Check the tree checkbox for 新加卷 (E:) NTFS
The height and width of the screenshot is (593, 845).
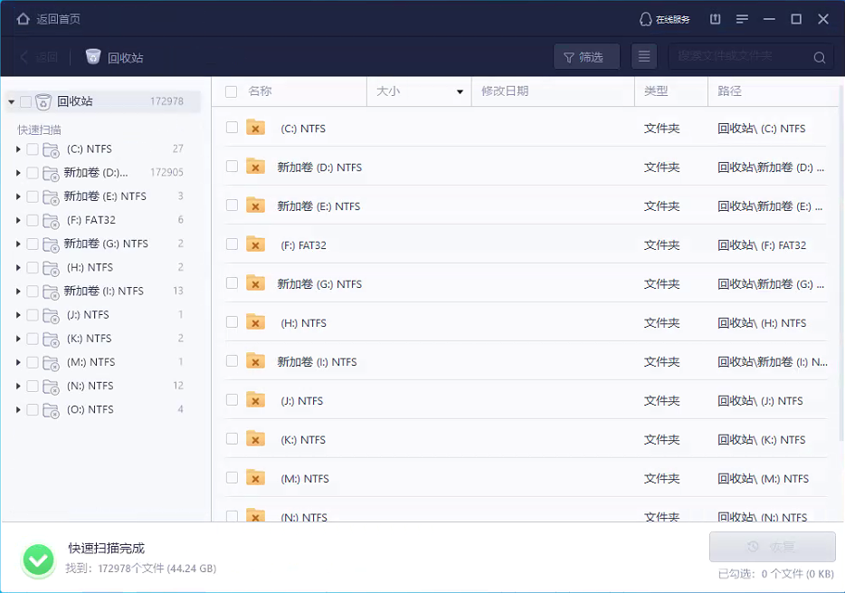click(x=33, y=196)
